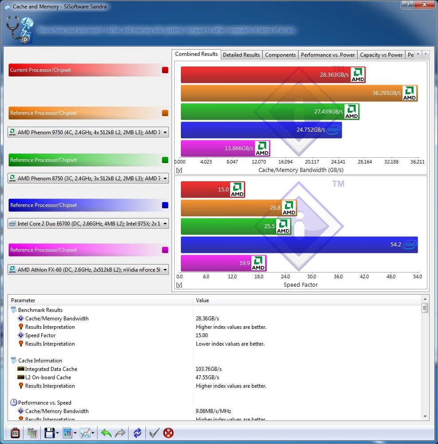438x444 pixels.
Task: Open the AMD Athlon FX-60 reference dropdown
Action: coord(88,269)
